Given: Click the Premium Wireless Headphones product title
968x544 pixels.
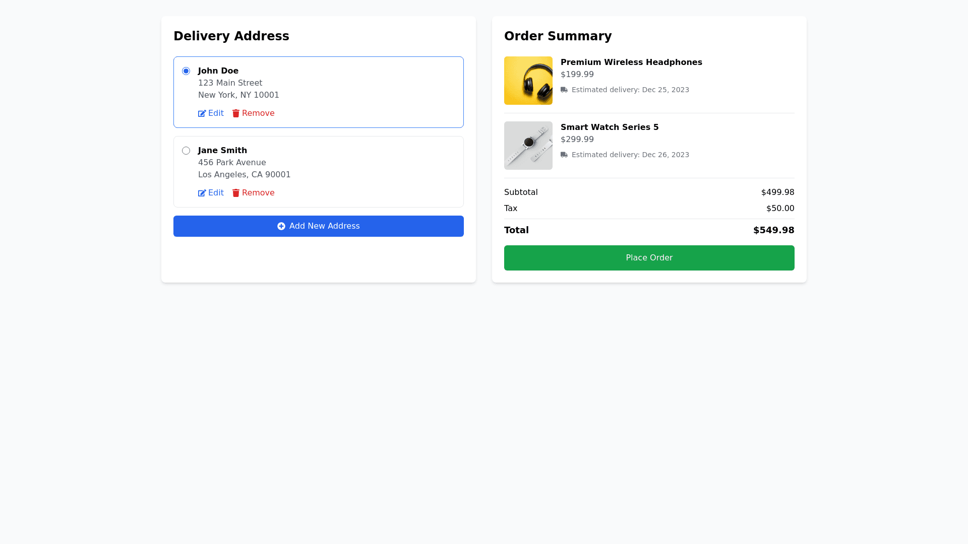Looking at the screenshot, I should click(631, 62).
